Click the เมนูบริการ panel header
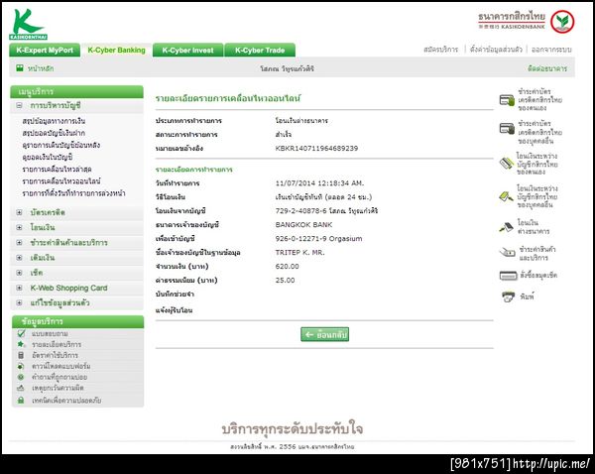The width and height of the screenshot is (595, 474). (76, 91)
